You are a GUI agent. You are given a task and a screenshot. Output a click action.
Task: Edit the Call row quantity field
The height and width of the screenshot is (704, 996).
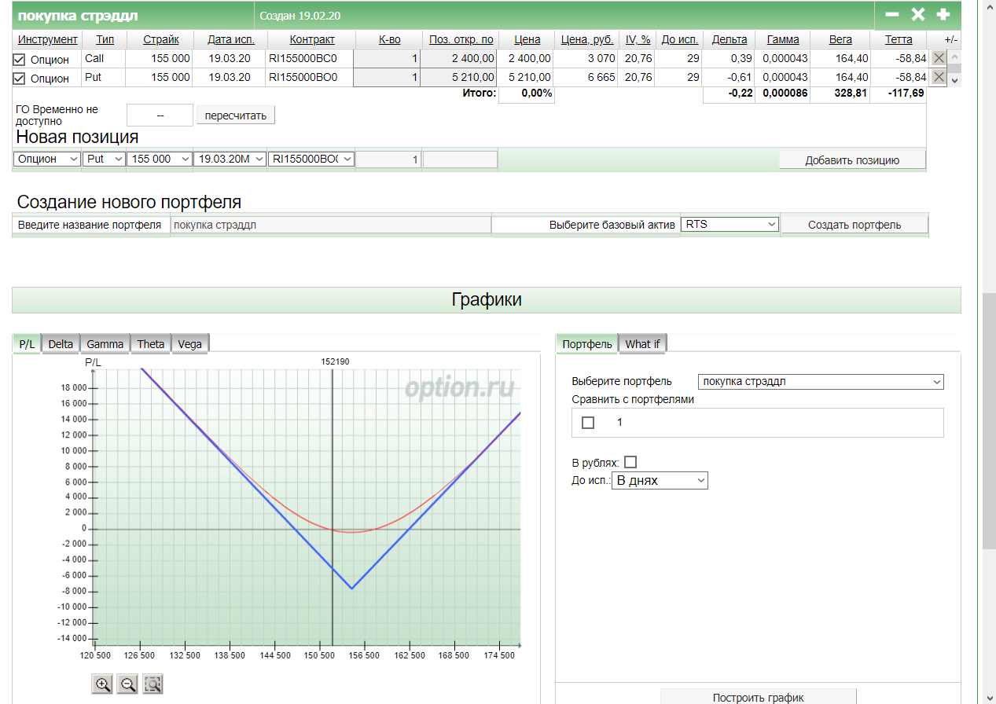tap(386, 58)
